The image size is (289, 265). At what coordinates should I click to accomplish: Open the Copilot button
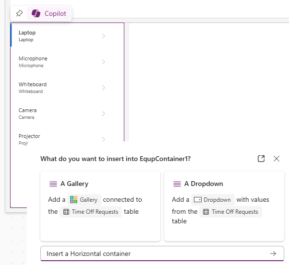[x=49, y=13]
